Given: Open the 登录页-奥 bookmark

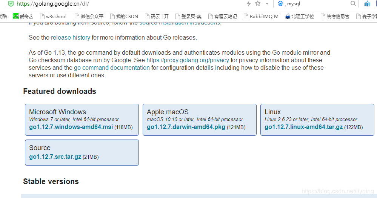Looking at the screenshot, I should [189, 16].
